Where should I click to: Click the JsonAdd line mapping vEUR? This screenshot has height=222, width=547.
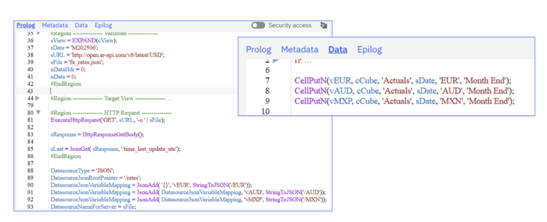(x=151, y=185)
